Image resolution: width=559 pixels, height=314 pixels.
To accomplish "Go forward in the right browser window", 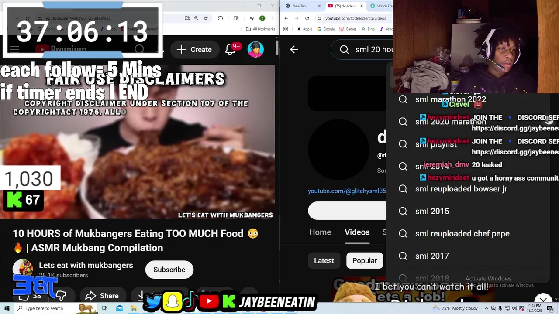I will [297, 18].
